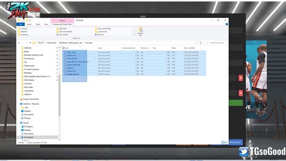The image size is (286, 161).
Task: Click the Properties icon in the quick access toolbar
Action: point(23,20)
